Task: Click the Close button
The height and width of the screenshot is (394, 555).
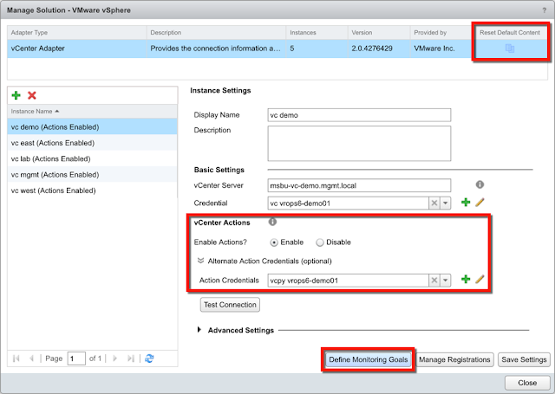Action: pos(527,383)
